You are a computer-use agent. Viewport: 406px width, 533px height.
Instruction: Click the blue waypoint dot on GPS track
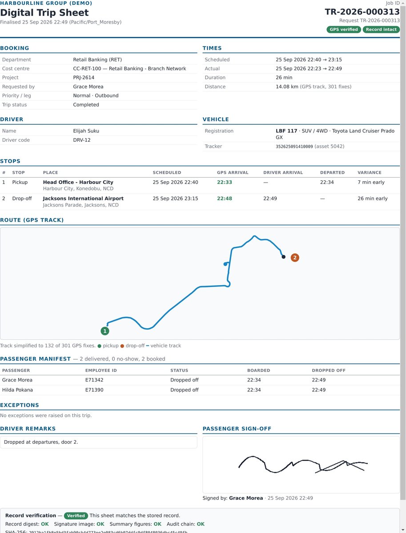225,264
